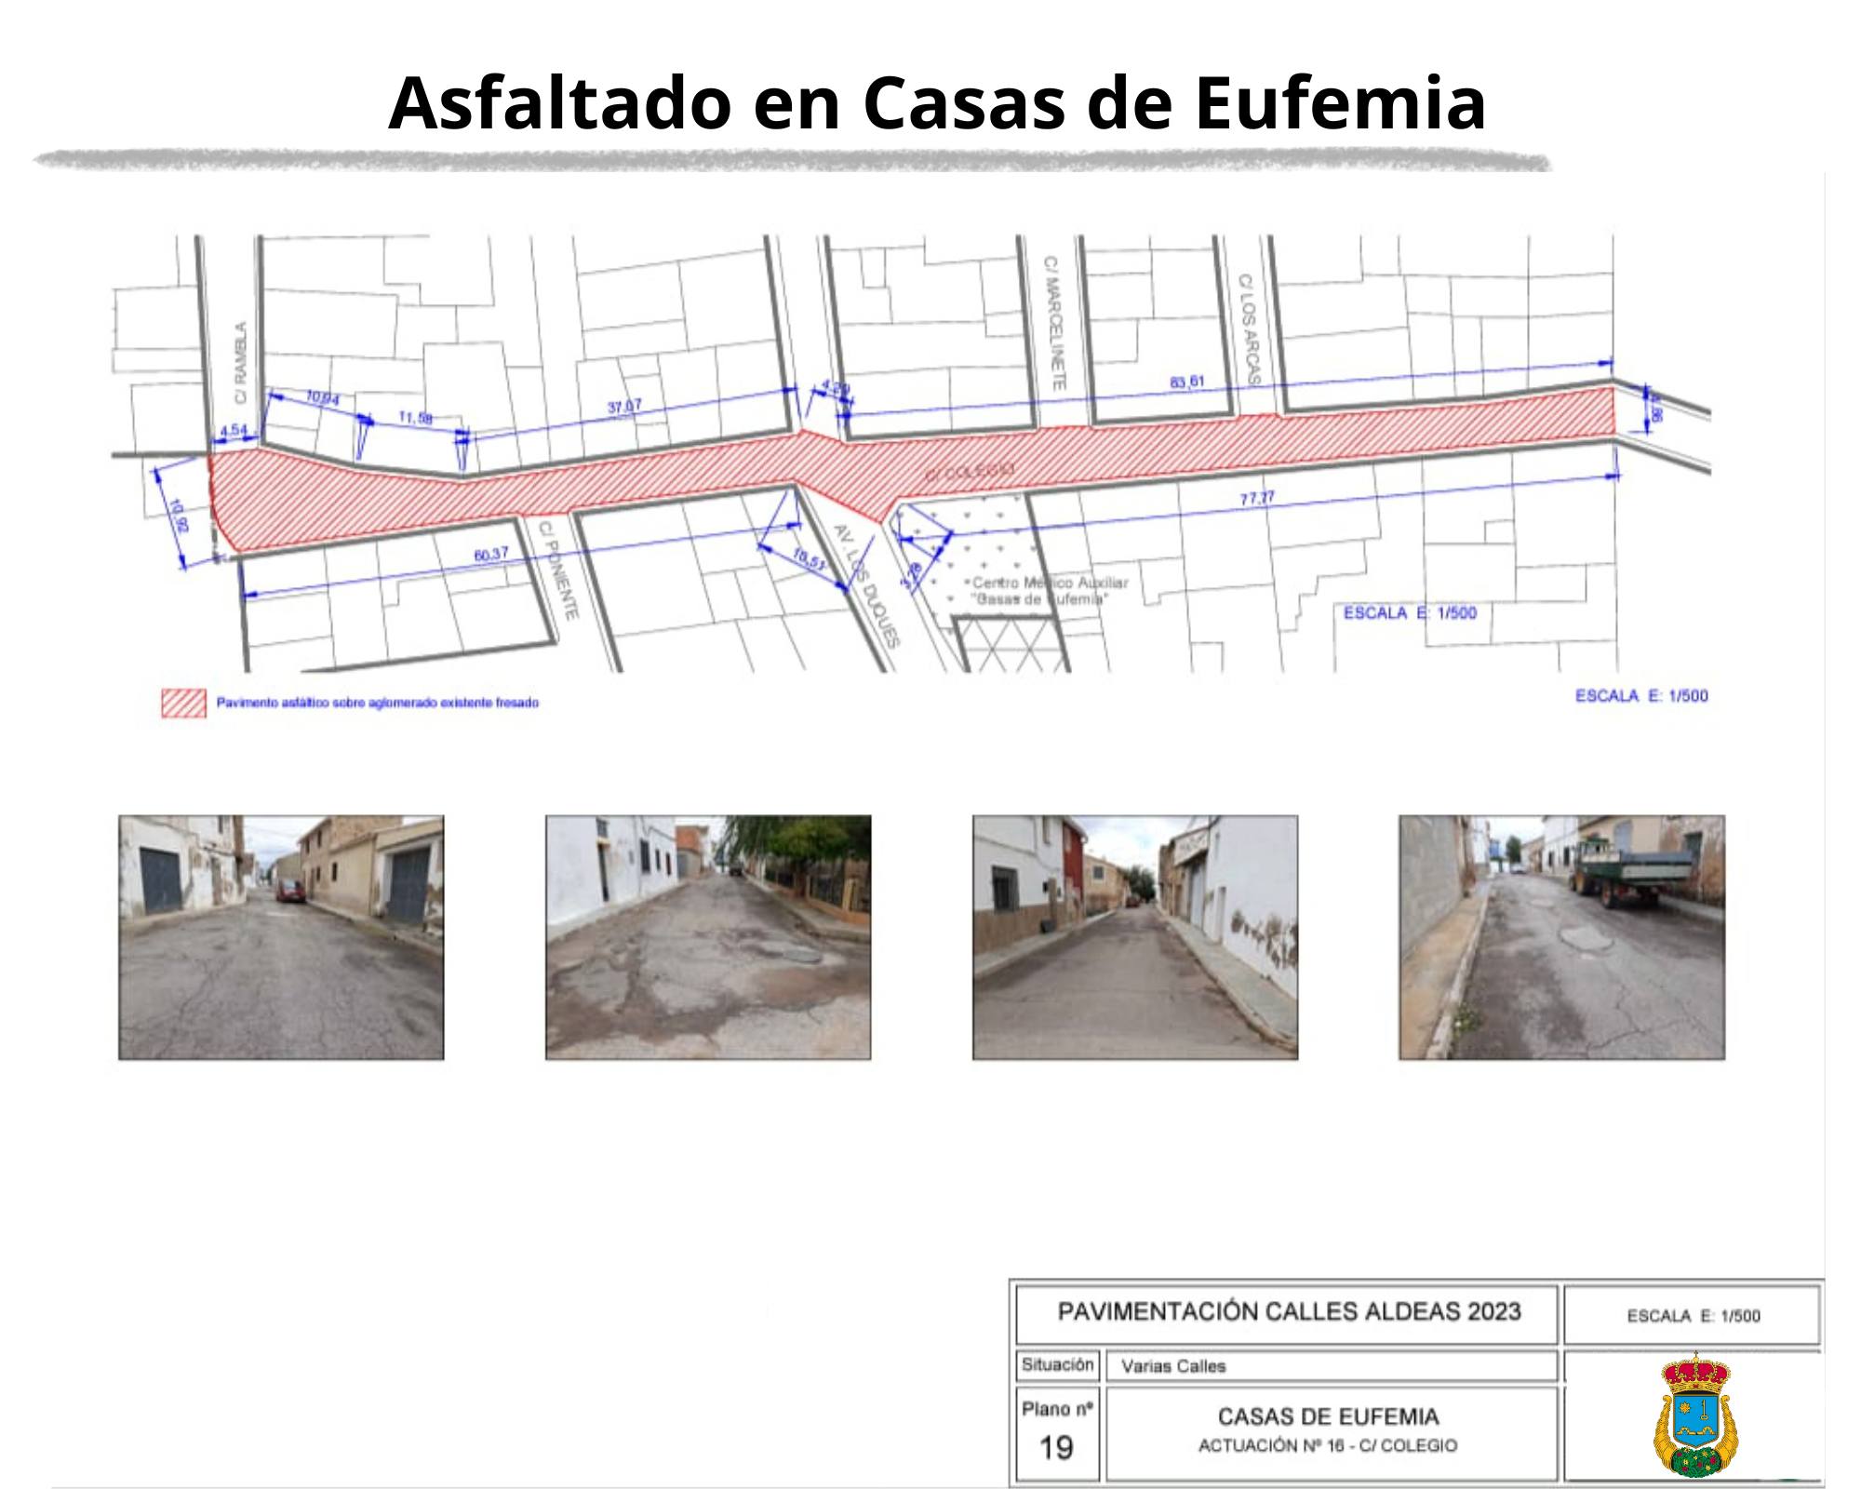1861x1489 pixels.
Task: Click the C/ LOS ARCAS street label
Action: pyautogui.click(x=1250, y=329)
